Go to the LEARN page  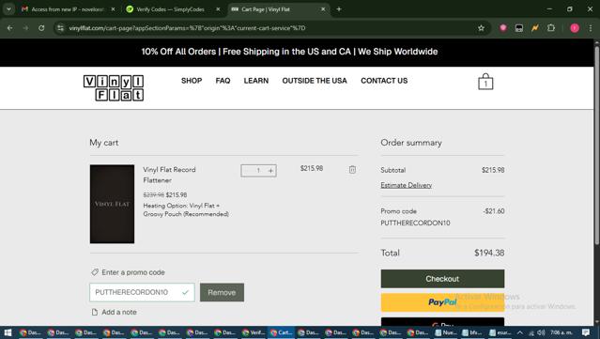[x=256, y=81]
